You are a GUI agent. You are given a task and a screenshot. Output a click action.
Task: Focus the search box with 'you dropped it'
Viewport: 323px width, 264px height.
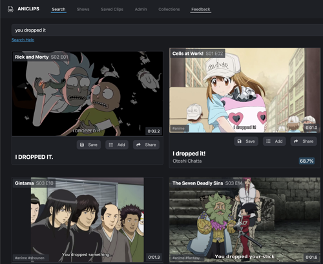click(x=167, y=30)
